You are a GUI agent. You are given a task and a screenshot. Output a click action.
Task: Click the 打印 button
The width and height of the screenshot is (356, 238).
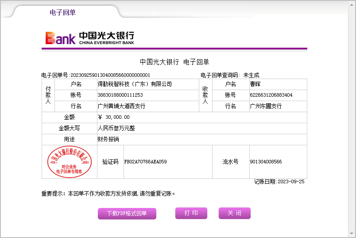point(191,213)
